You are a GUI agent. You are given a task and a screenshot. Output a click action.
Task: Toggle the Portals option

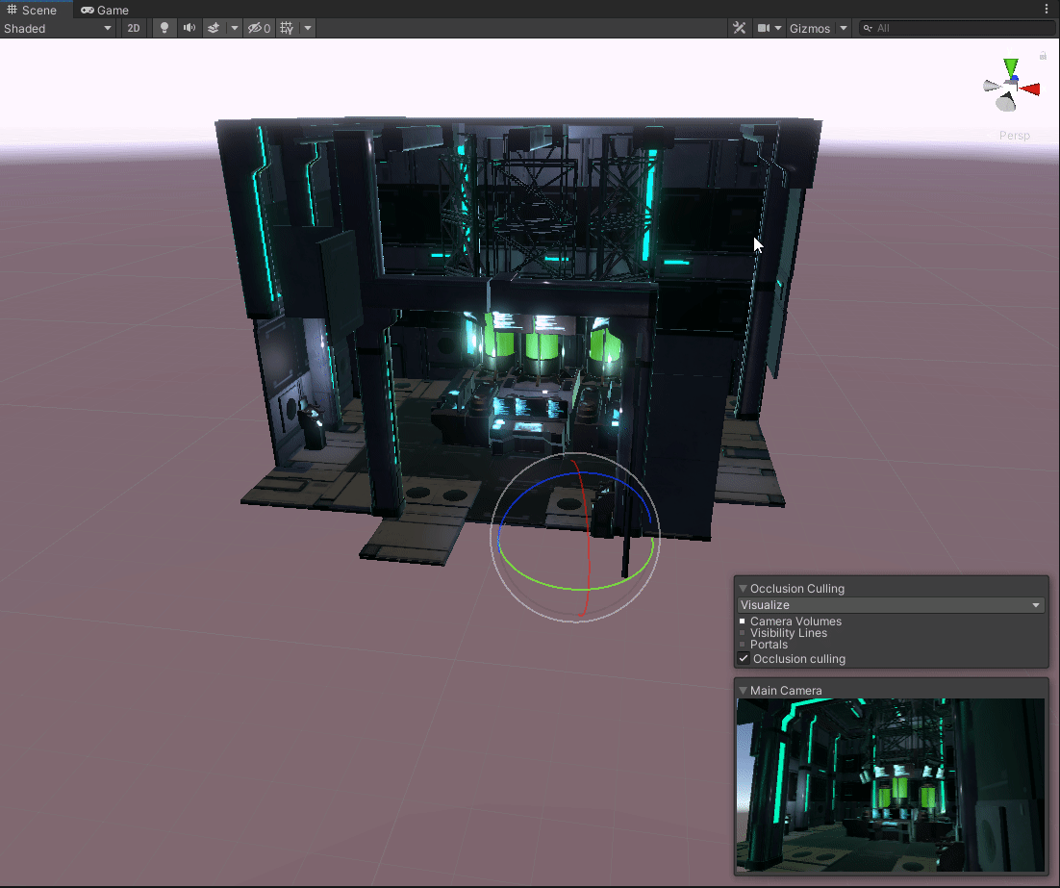764,645
